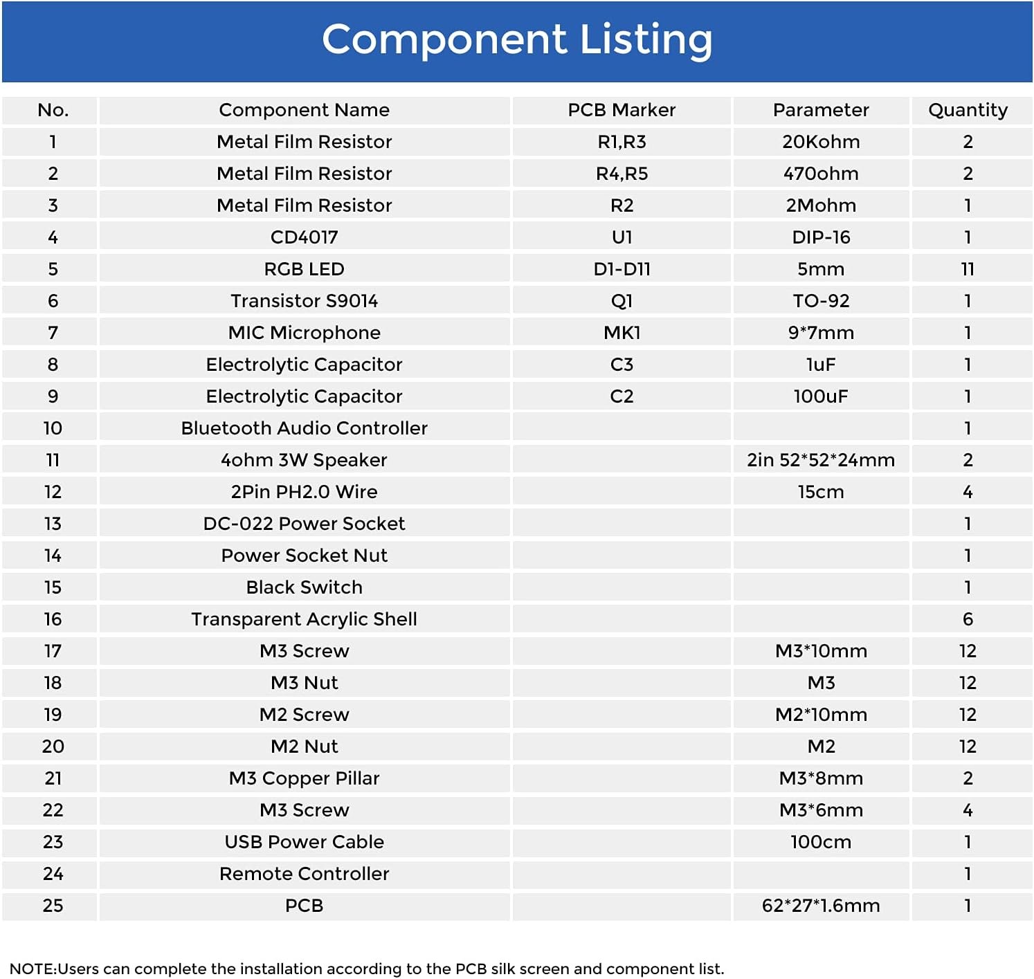This screenshot has width=1034, height=979.
Task: Select the 'Bluetooth Audio Controller' cell
Action: tap(304, 428)
